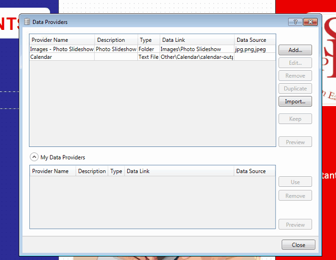Click the Import... button
The image size is (336, 260).
pyautogui.click(x=295, y=102)
